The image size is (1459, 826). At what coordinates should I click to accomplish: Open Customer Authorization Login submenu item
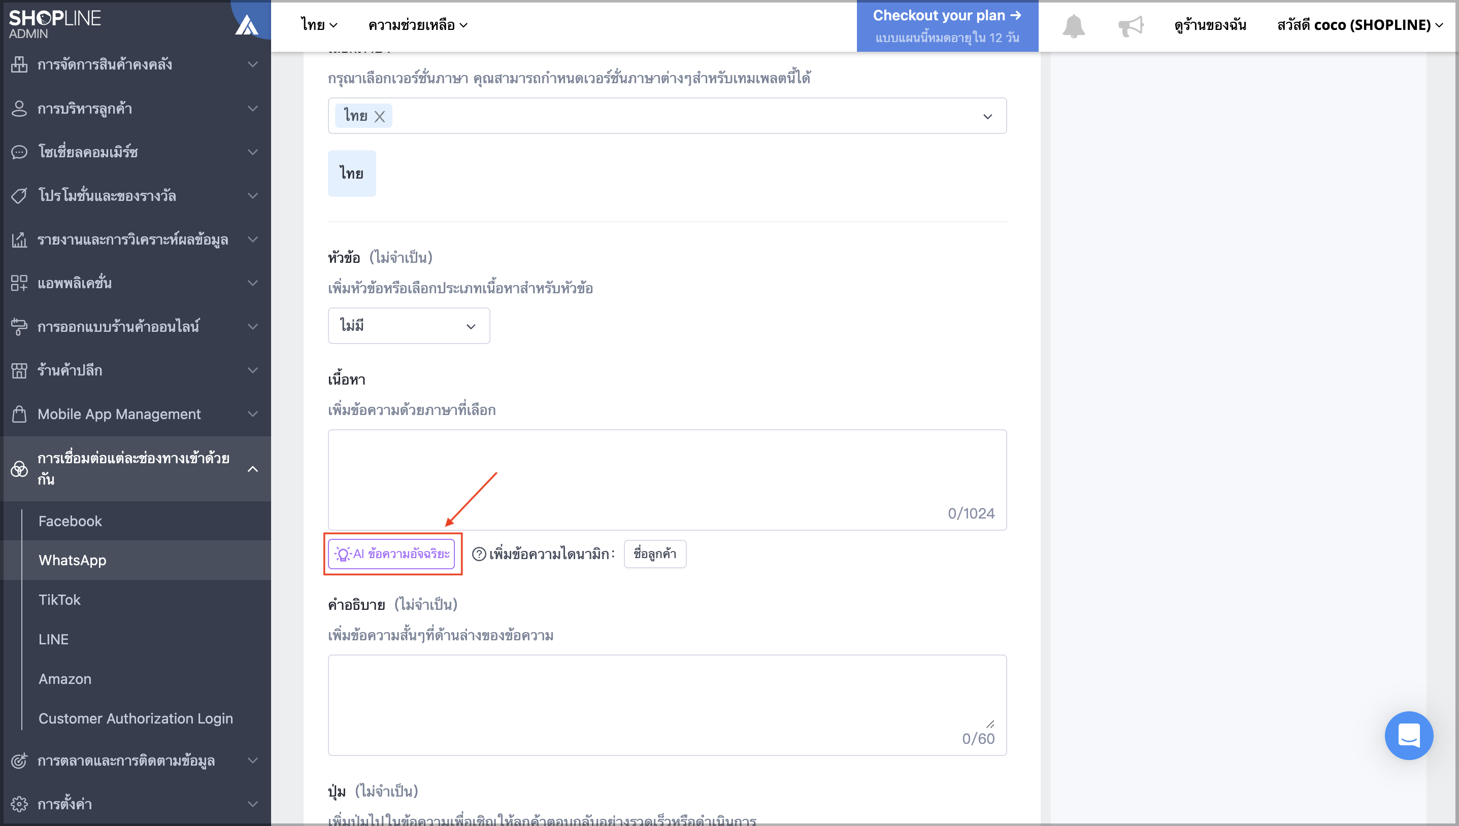136,718
